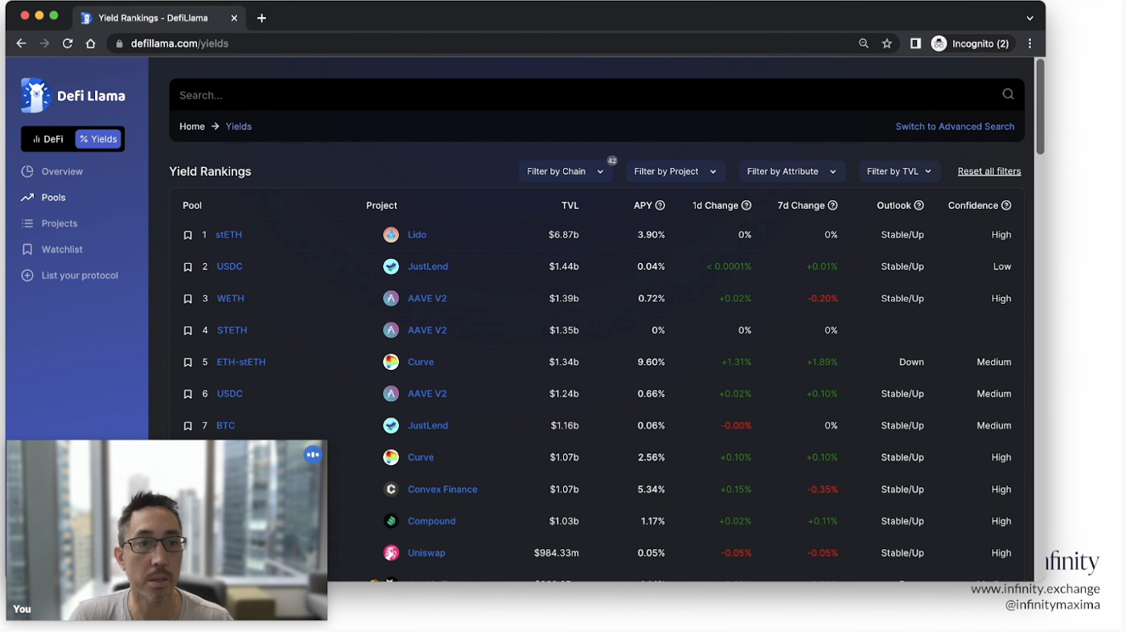The width and height of the screenshot is (1126, 632).
Task: Open new browser tab with plus
Action: coord(261,18)
